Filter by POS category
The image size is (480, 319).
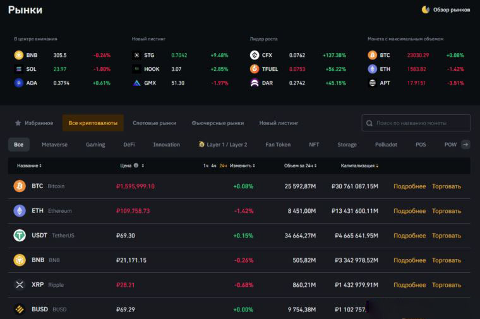[x=421, y=145]
